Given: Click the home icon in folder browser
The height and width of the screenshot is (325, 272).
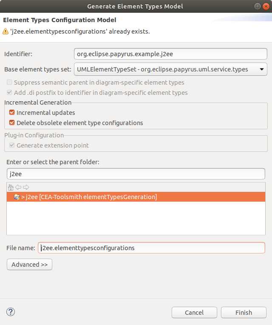Looking at the screenshot, I should tap(11, 187).
